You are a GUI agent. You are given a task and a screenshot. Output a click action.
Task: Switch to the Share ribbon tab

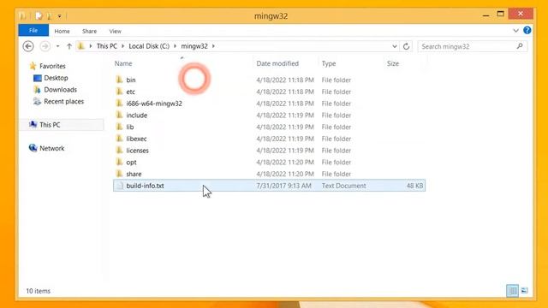point(89,31)
